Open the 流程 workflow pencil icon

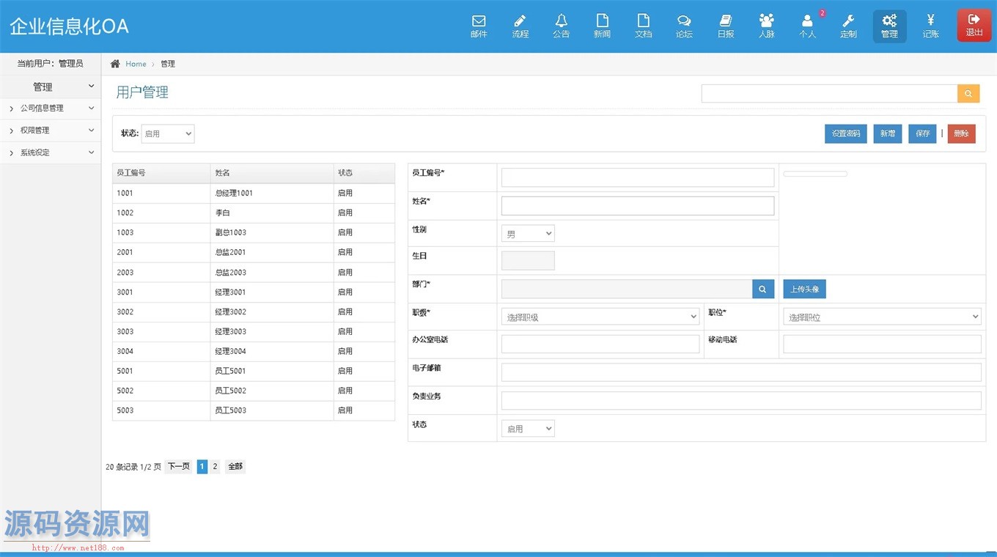(x=520, y=26)
